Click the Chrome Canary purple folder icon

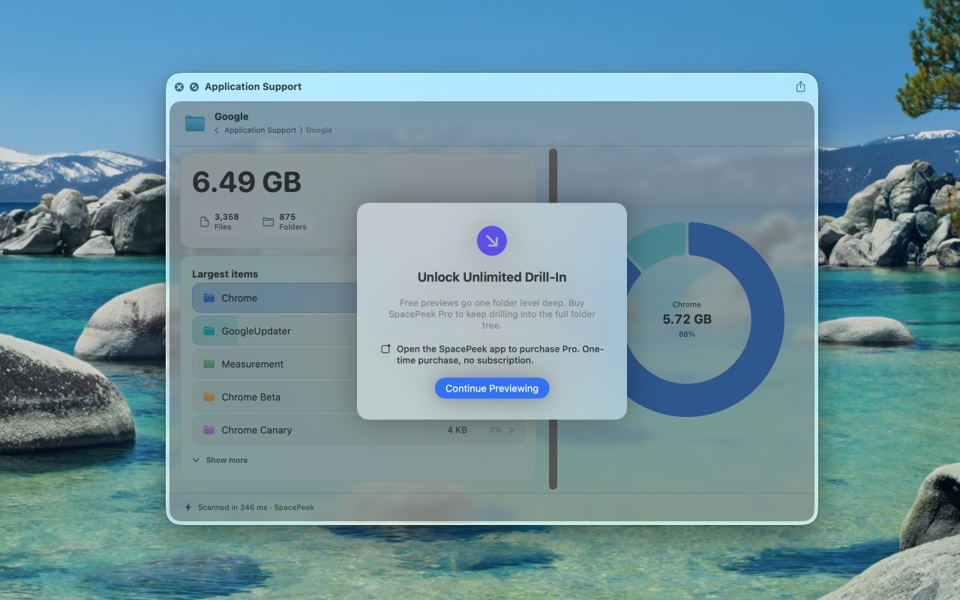coord(208,430)
